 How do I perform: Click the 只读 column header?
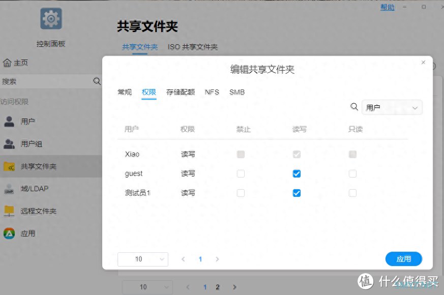point(356,129)
